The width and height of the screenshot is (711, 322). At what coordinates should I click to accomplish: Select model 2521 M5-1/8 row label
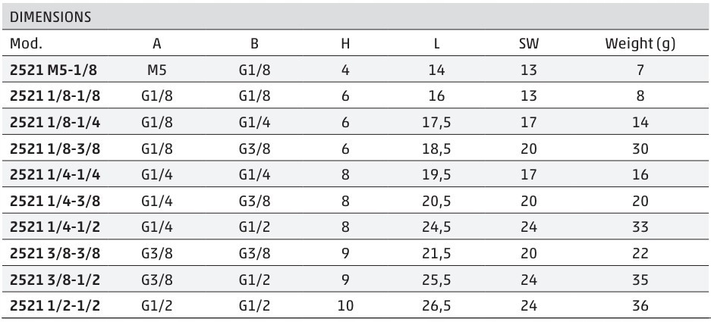[x=53, y=70]
